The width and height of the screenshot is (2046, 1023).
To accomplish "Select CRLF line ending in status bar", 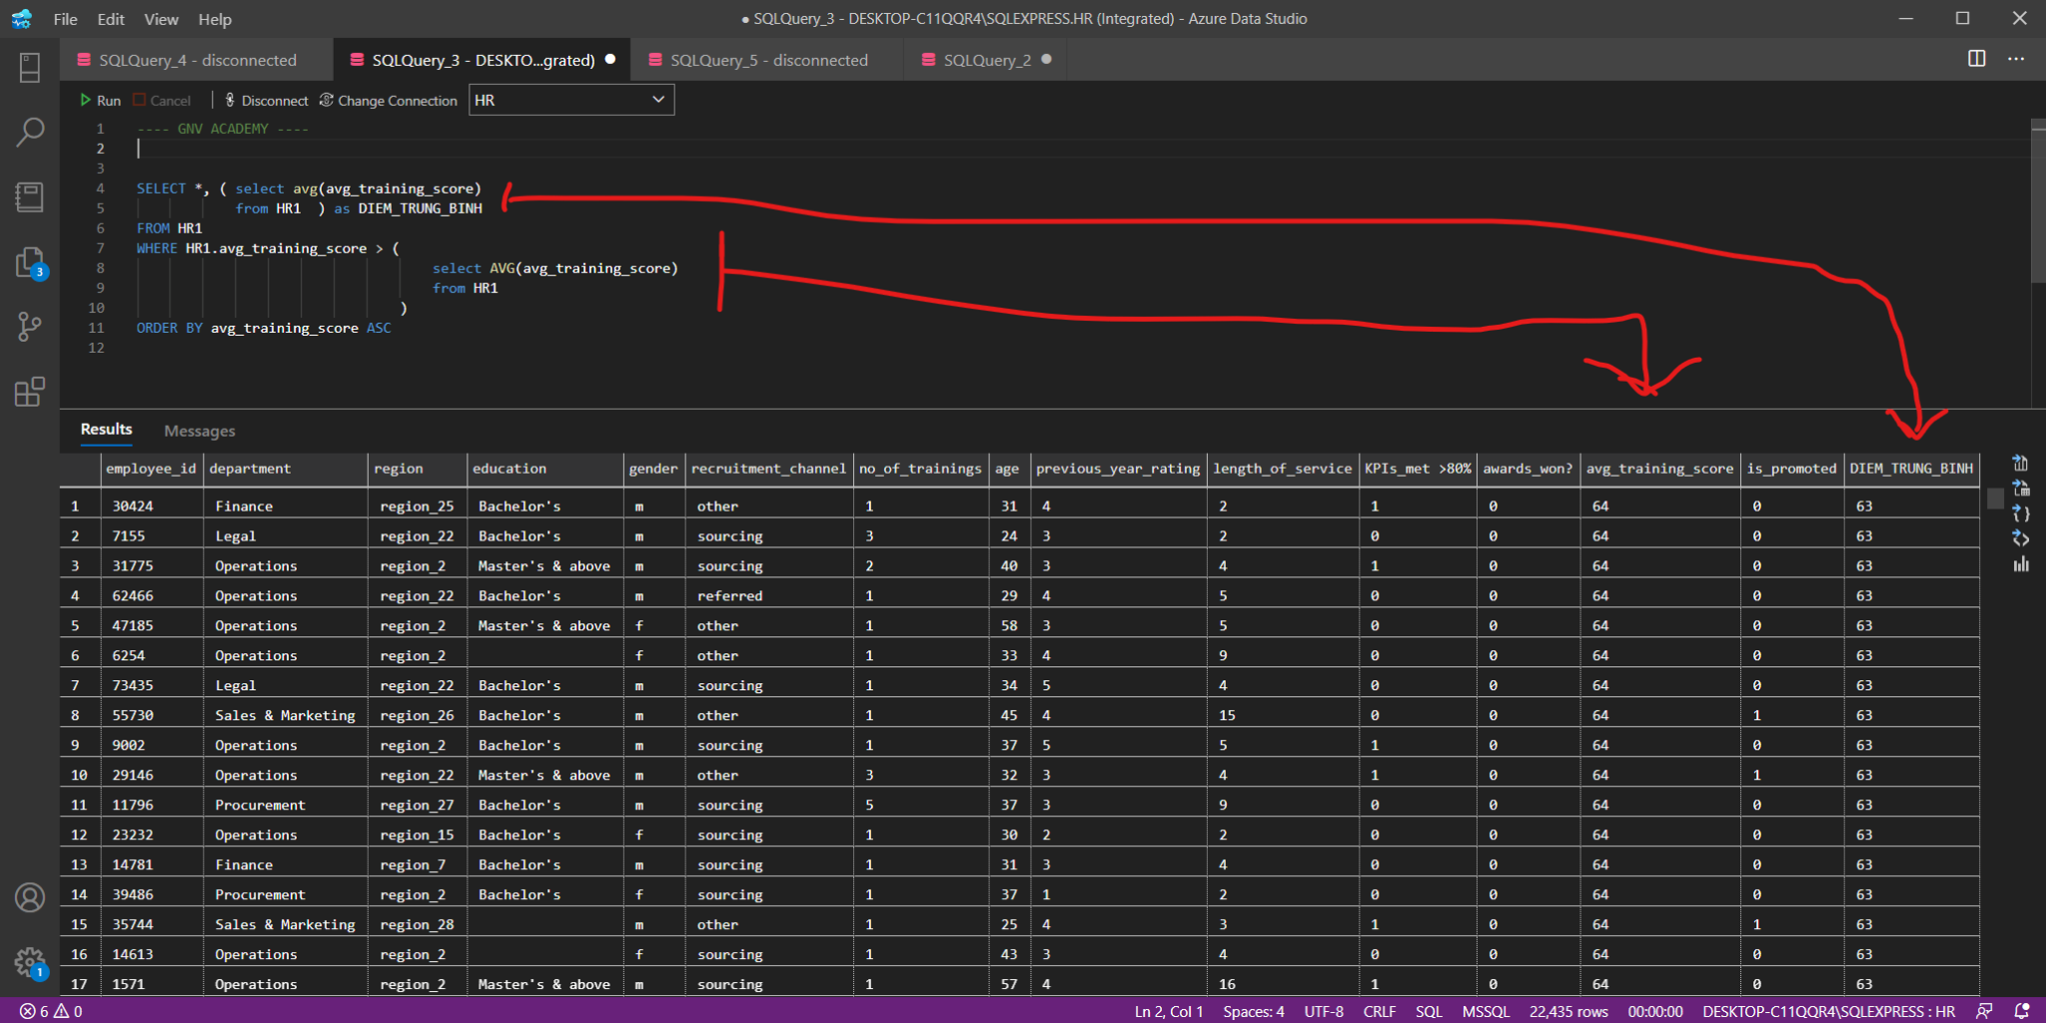I will click(x=1379, y=1011).
